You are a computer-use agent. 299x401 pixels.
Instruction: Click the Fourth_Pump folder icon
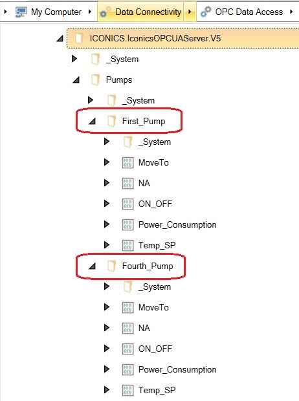[111, 266]
